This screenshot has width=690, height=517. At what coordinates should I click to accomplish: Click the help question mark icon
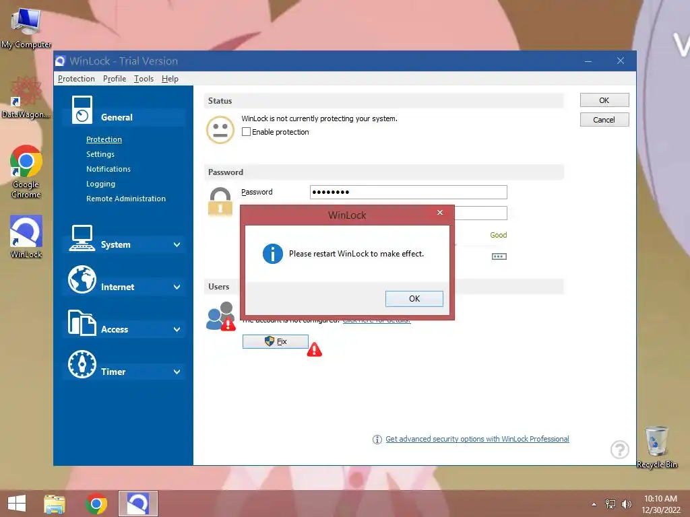click(620, 449)
